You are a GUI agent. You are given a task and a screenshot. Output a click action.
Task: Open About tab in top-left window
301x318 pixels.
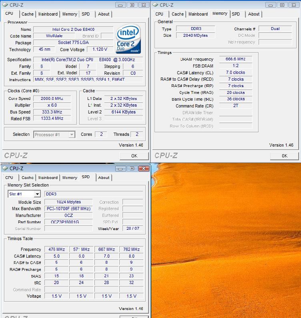pyautogui.click(x=104, y=14)
